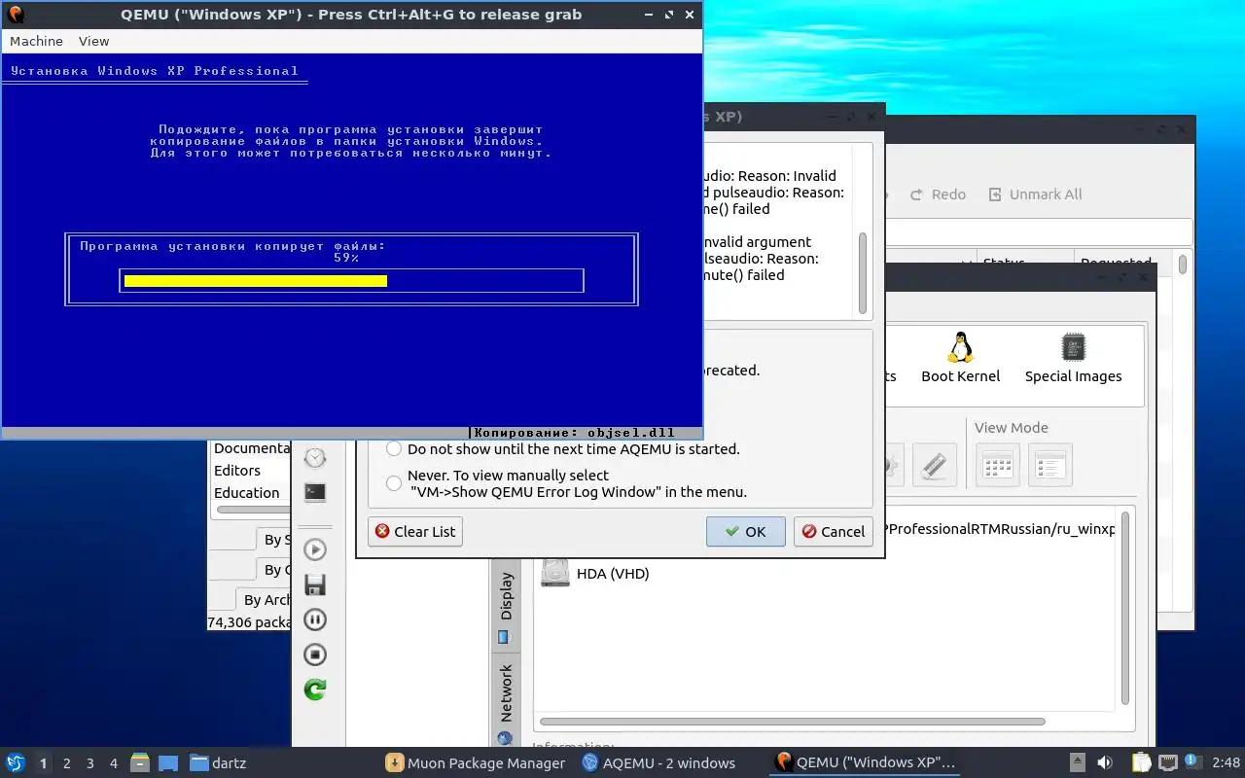Screen dimensions: 1245x778
Task: Select the Editors category in Muon
Action: tap(237, 471)
